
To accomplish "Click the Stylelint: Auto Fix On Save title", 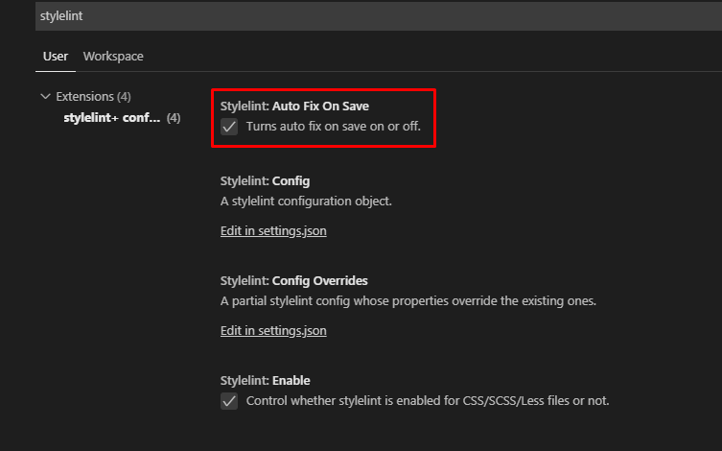I will click(x=294, y=106).
